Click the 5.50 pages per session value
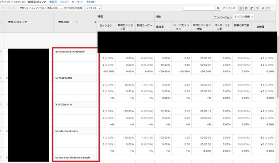 pos(187,65)
